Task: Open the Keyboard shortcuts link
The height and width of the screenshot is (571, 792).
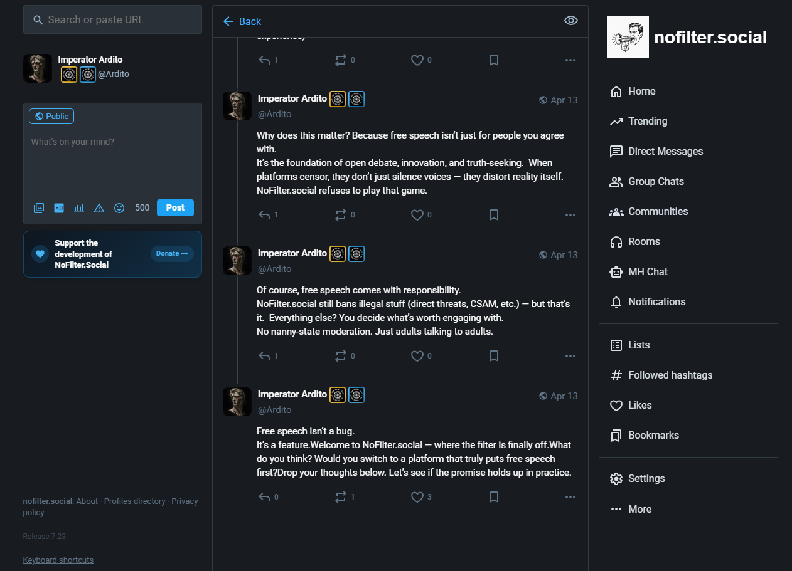Action: click(58, 560)
